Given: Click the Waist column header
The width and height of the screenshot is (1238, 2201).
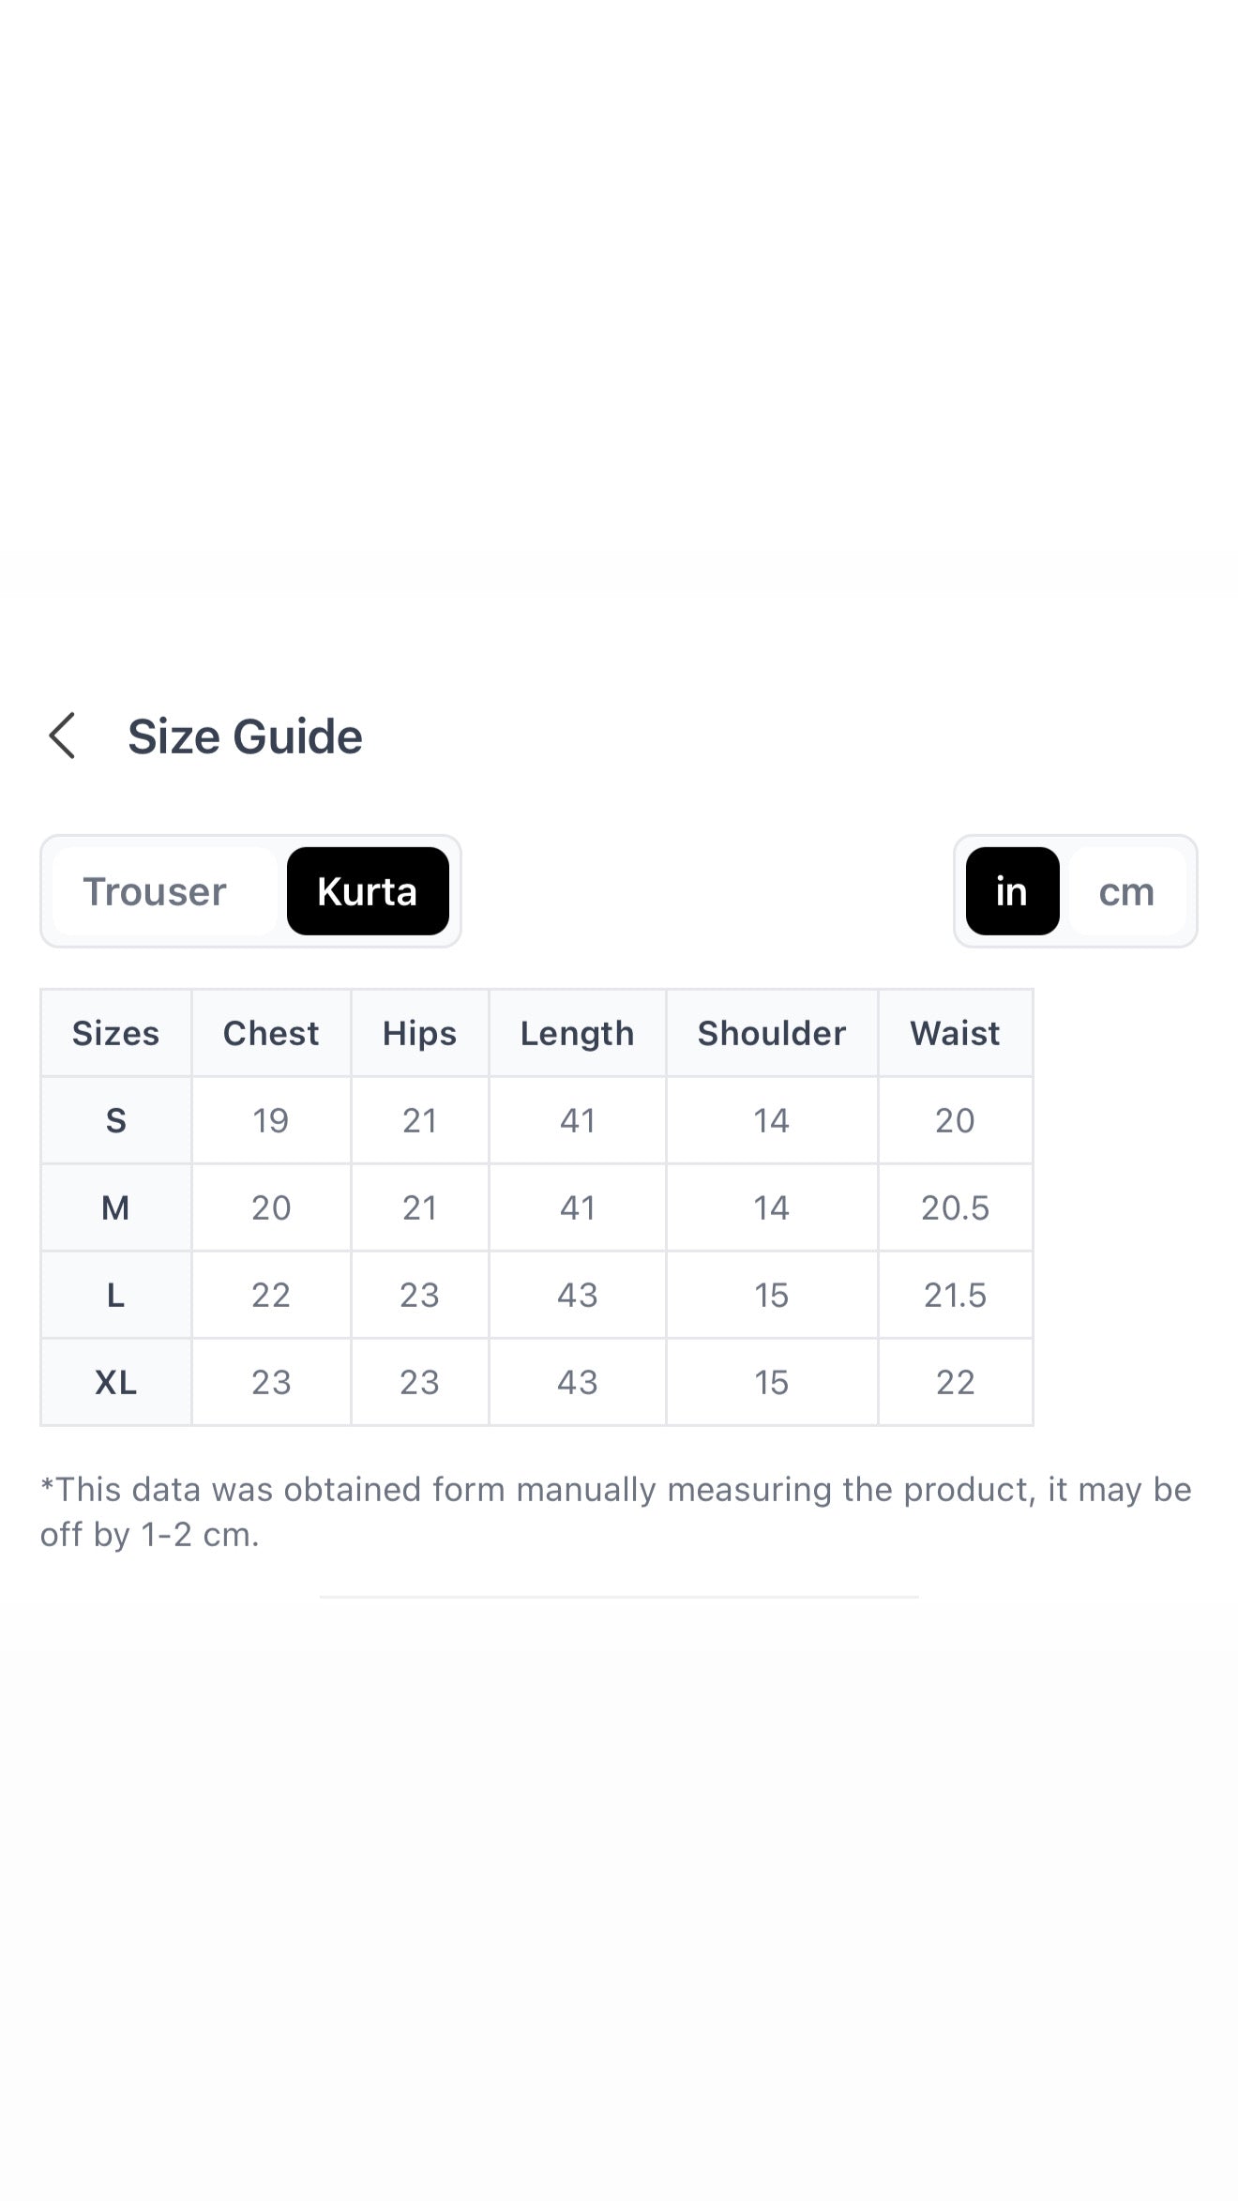Looking at the screenshot, I should point(955,1033).
